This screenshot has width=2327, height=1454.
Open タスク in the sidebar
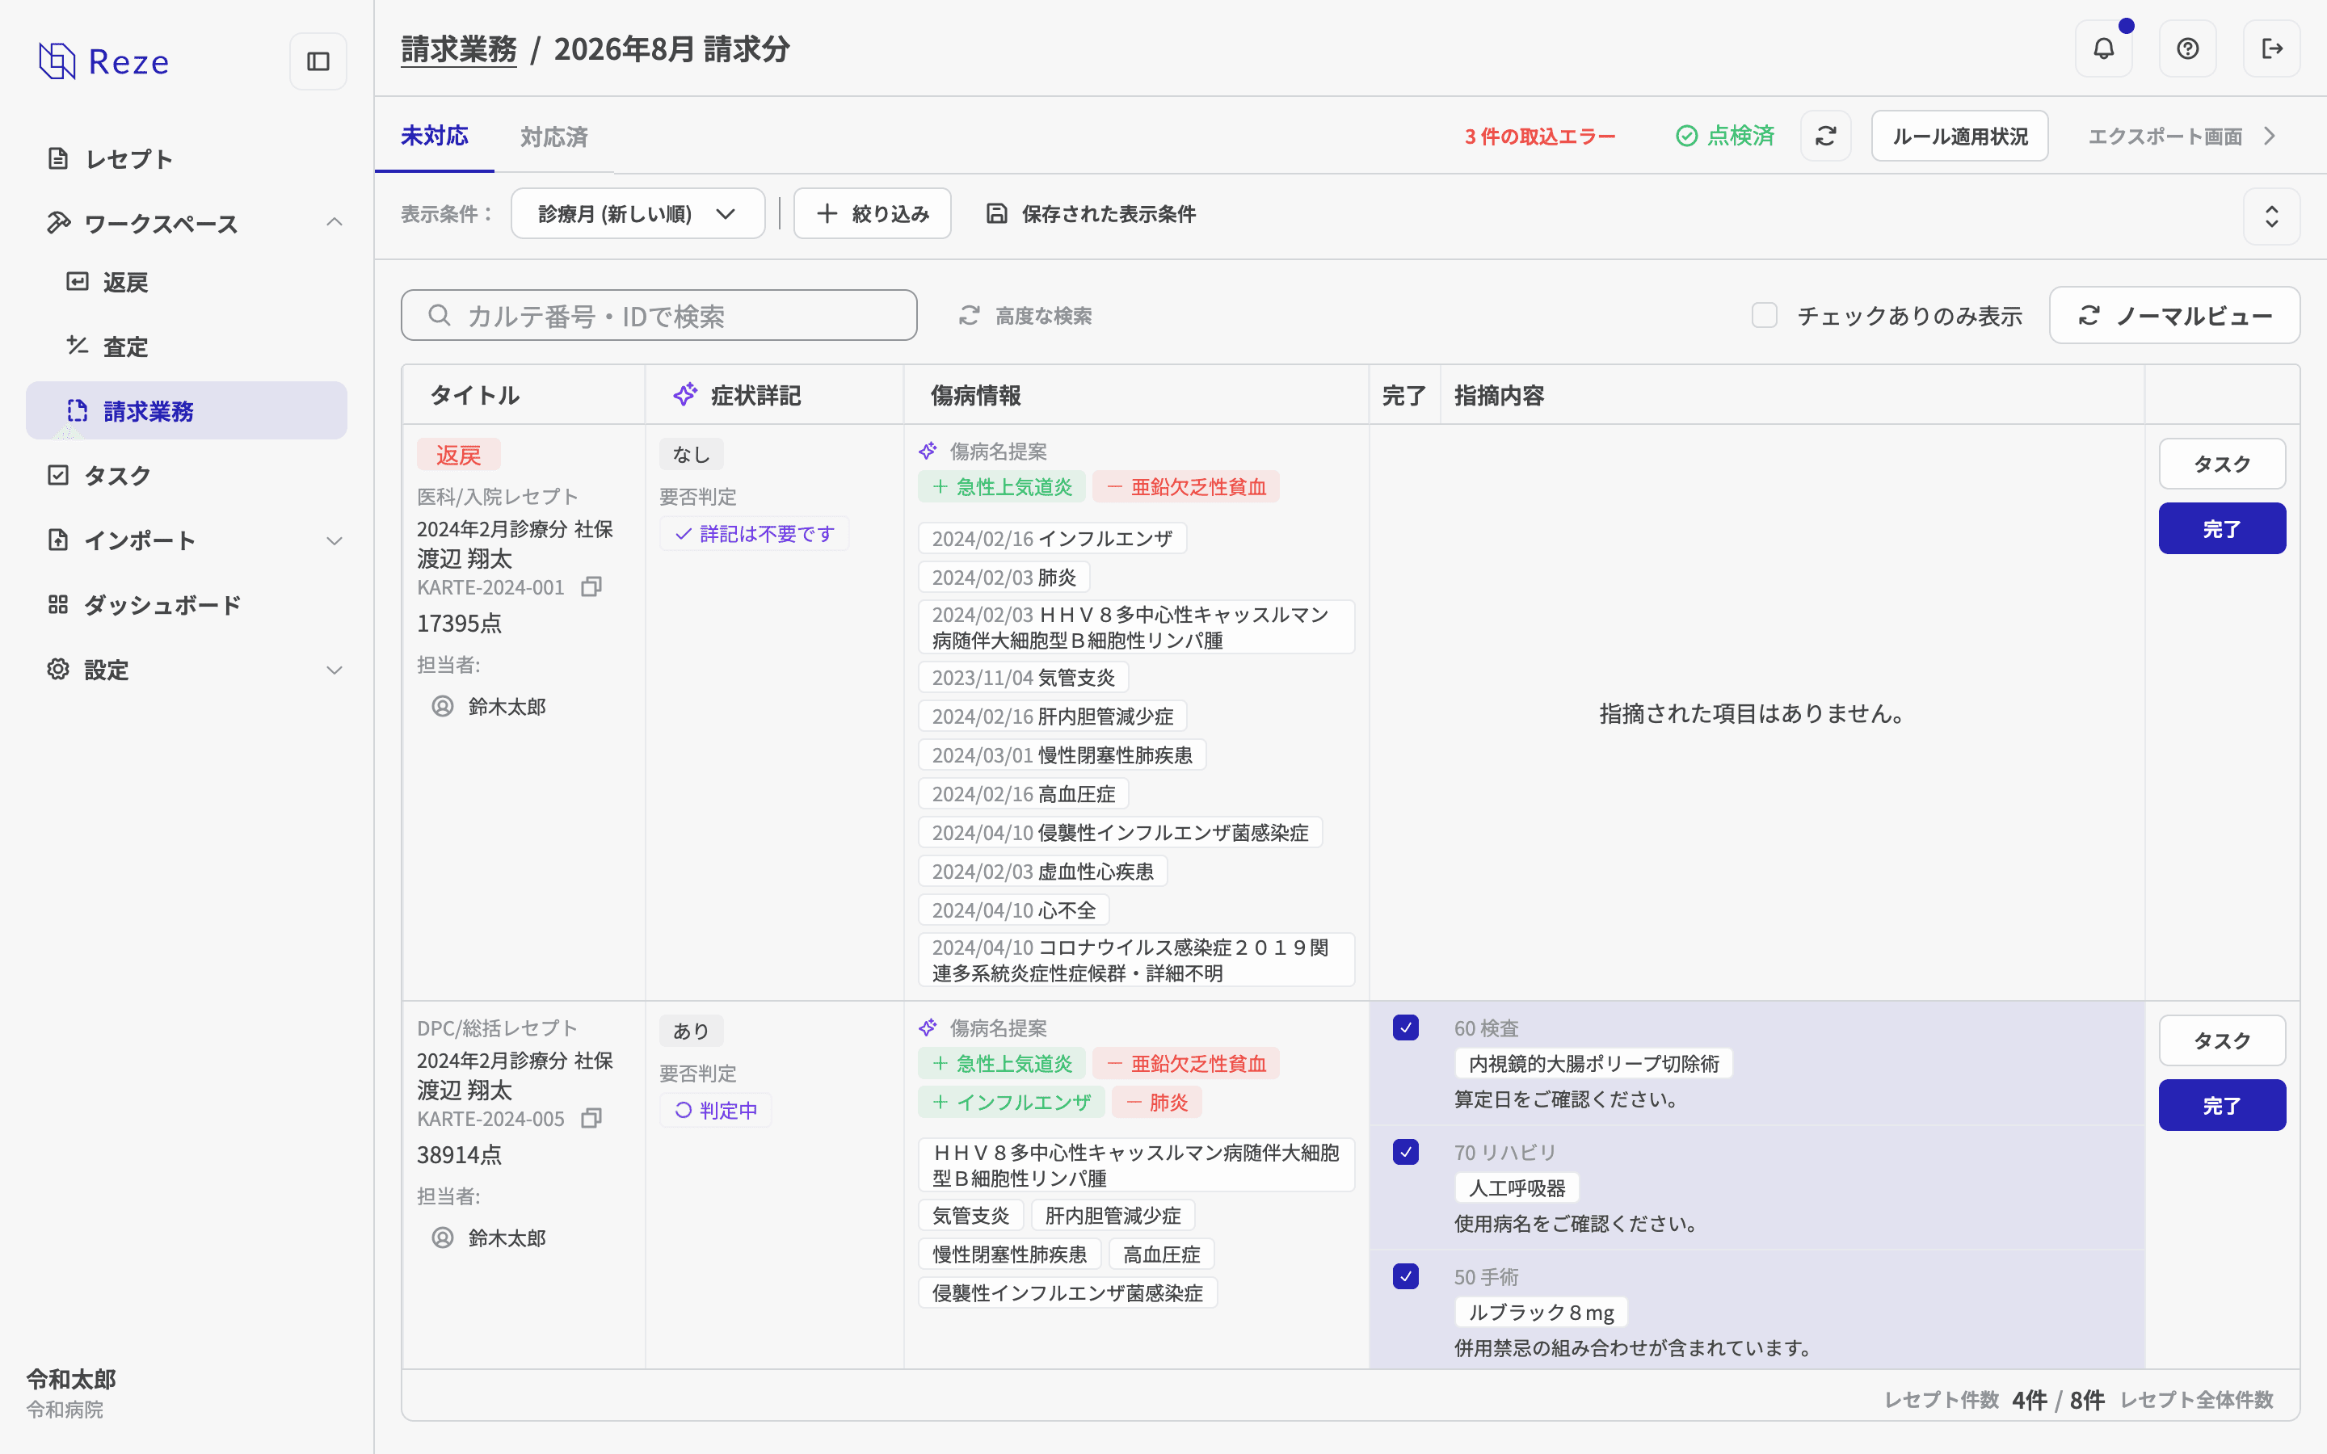187,475
